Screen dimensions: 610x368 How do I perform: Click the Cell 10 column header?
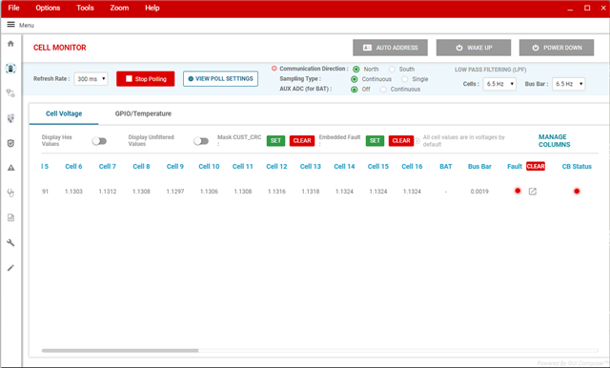tap(209, 167)
